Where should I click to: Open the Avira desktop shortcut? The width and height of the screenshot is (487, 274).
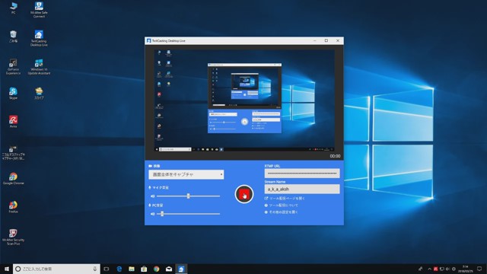click(x=13, y=122)
